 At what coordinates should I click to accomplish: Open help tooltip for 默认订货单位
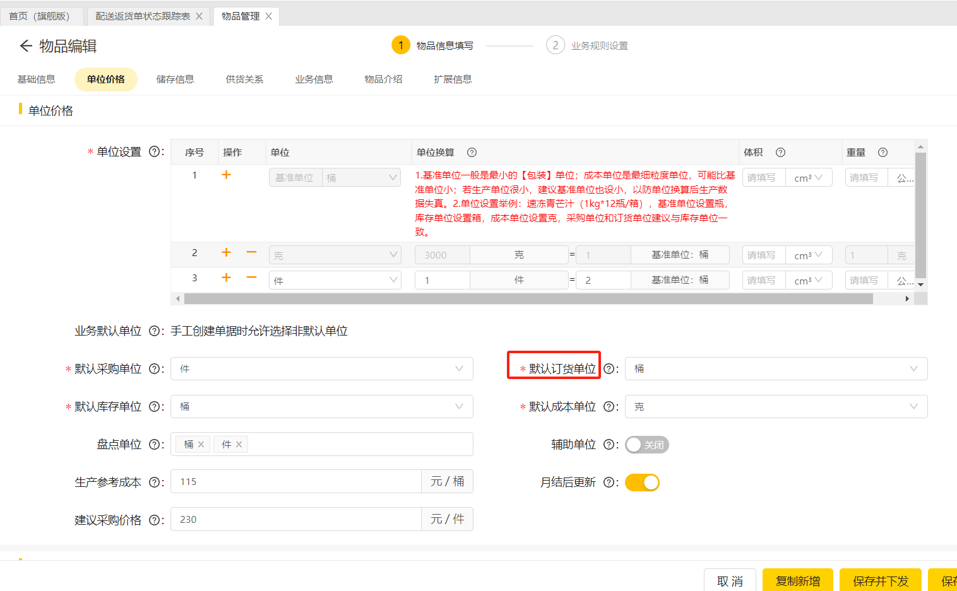click(x=609, y=369)
